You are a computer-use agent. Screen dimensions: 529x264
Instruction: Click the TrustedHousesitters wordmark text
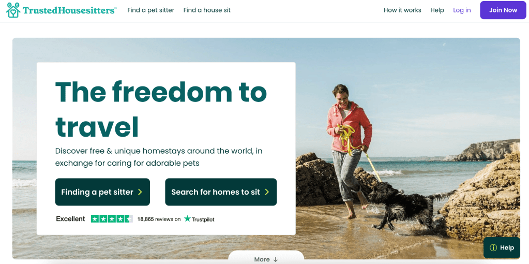coord(69,10)
